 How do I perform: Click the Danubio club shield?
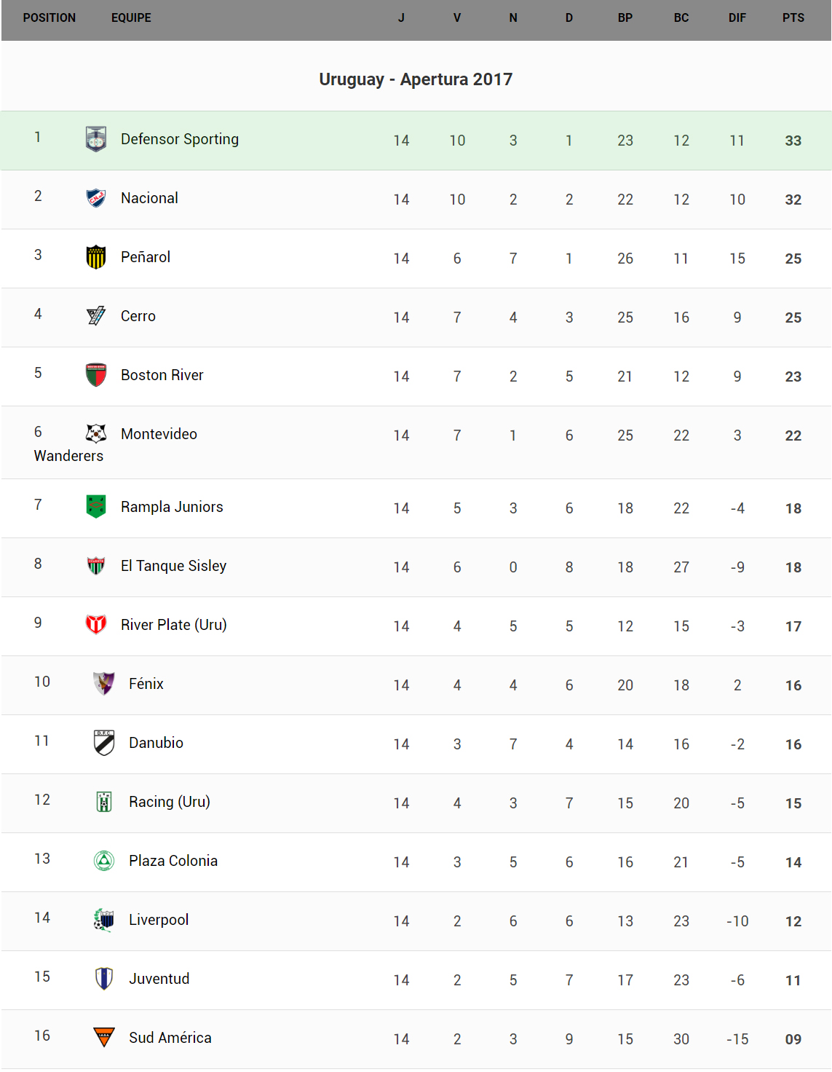(x=104, y=743)
